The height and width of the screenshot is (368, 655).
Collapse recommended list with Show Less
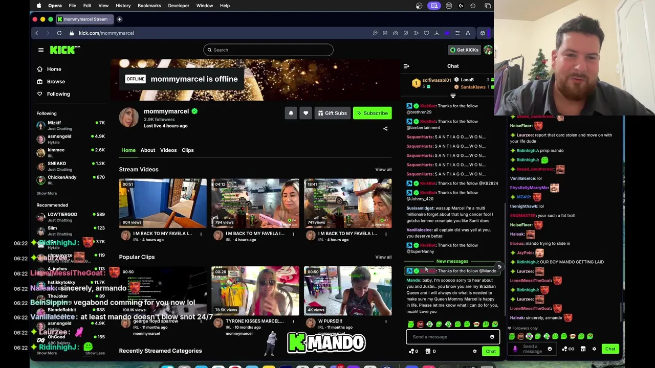pos(95,353)
